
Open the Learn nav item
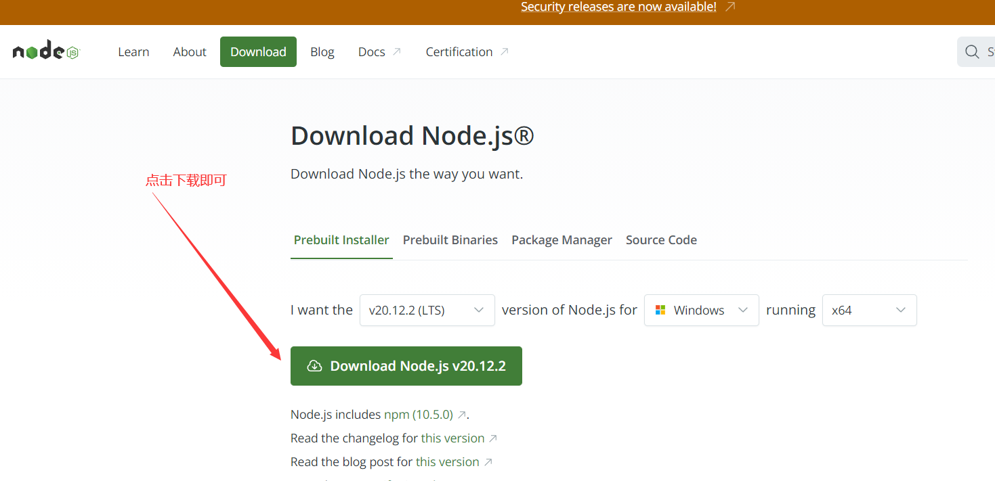pyautogui.click(x=133, y=52)
